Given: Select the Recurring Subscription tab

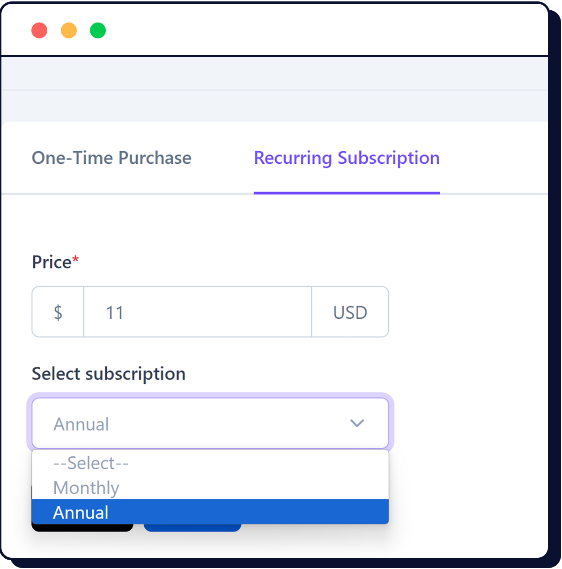Looking at the screenshot, I should [x=347, y=158].
